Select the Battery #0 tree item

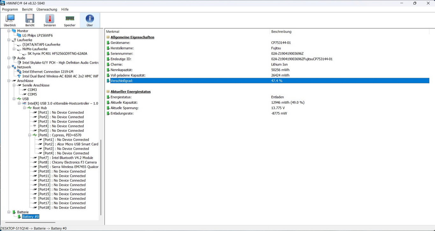click(31, 217)
